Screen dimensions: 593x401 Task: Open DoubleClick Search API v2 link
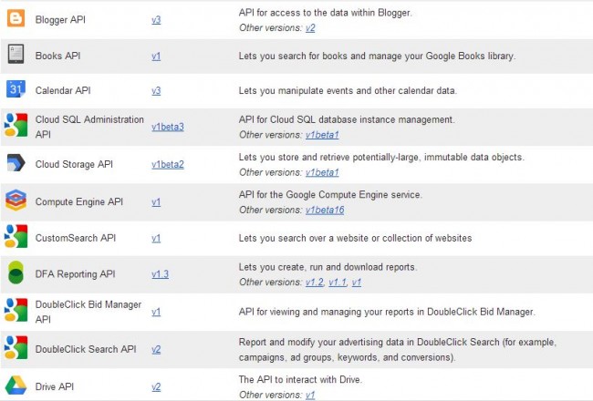click(x=156, y=349)
